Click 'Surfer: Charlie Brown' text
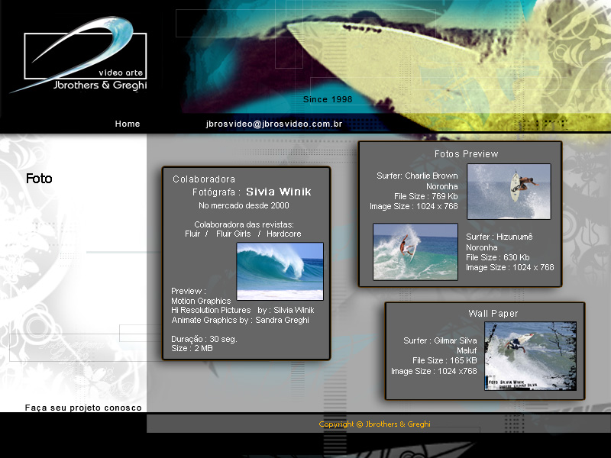The height and width of the screenshot is (458, 611). tap(417, 176)
